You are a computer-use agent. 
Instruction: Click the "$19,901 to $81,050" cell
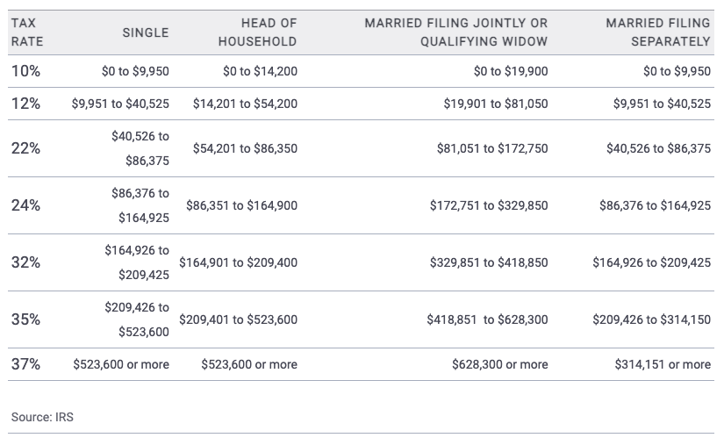pyautogui.click(x=495, y=104)
